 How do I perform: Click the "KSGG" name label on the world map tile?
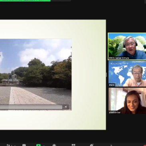pos(112,85)
